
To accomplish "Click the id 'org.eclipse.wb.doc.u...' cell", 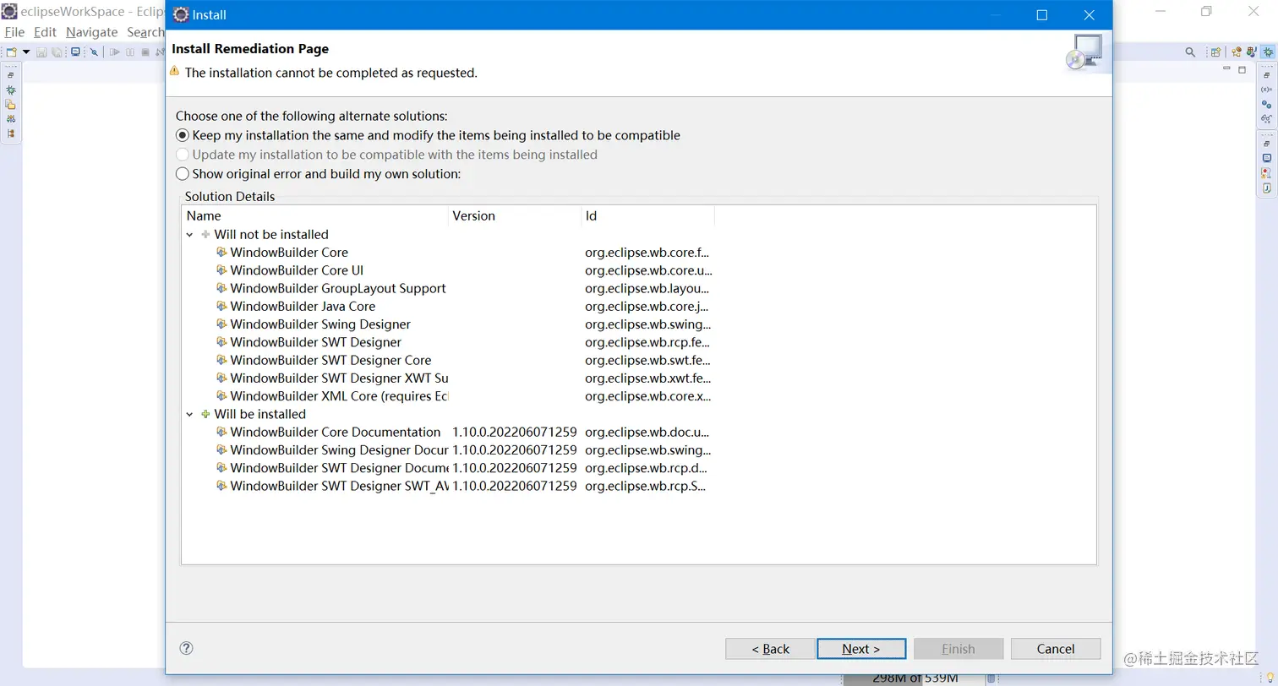I will click(x=647, y=432).
